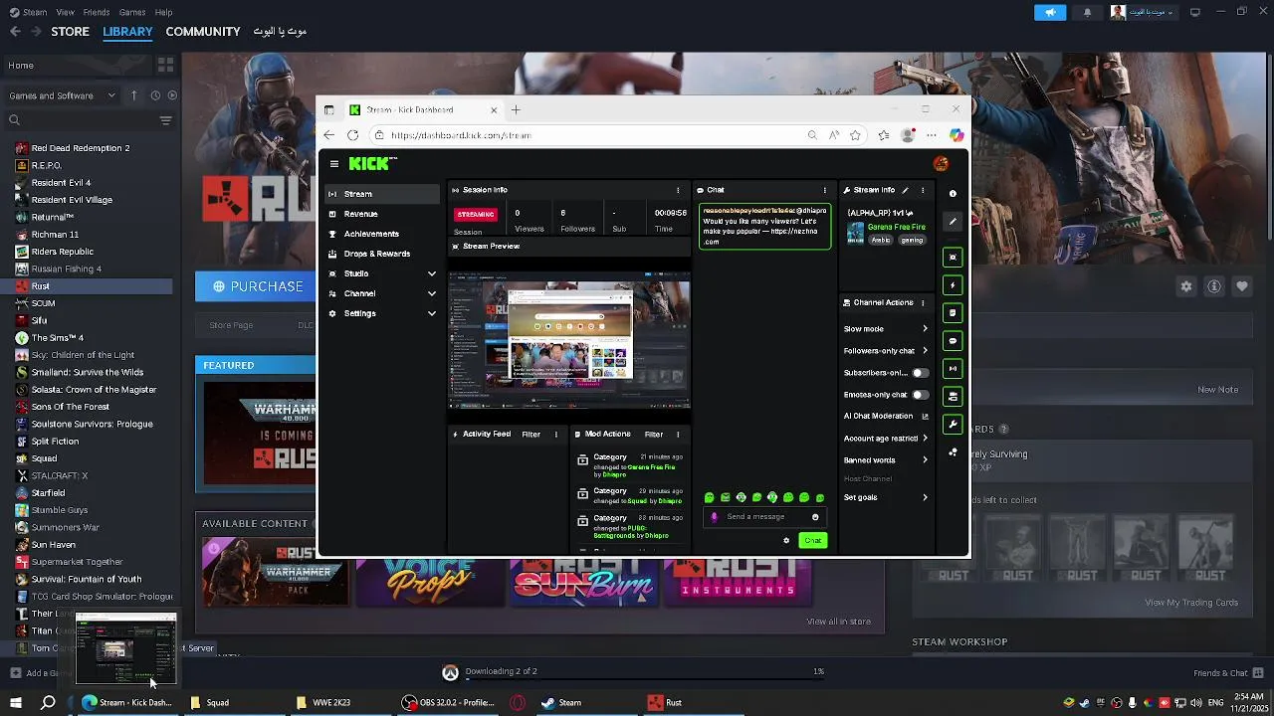Open the Kick hamburger menu icon
1274x716 pixels.
pos(334,164)
